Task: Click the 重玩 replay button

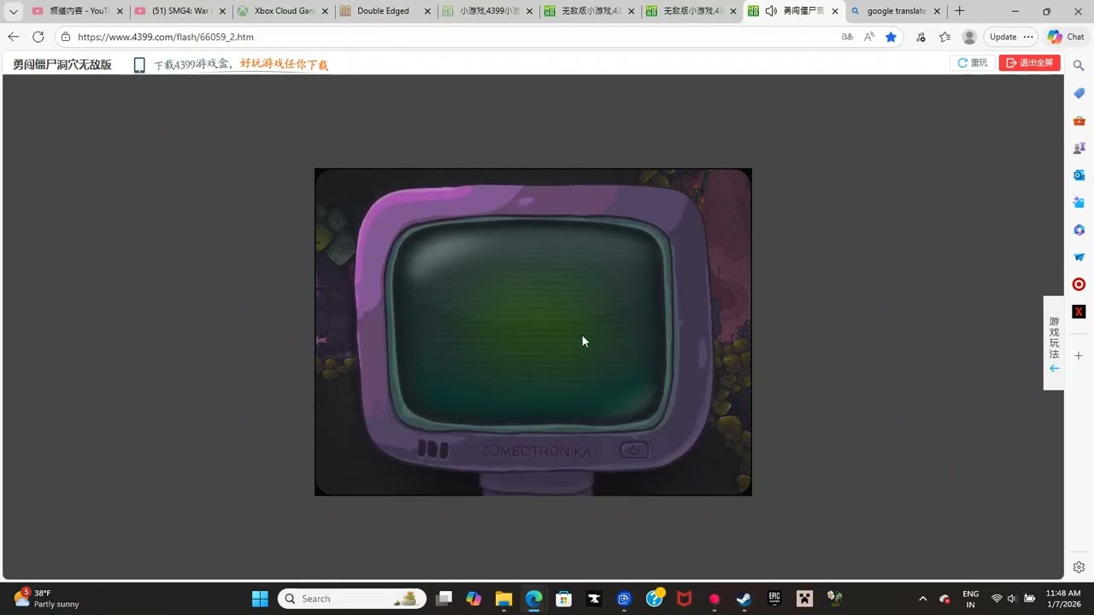Action: (973, 62)
